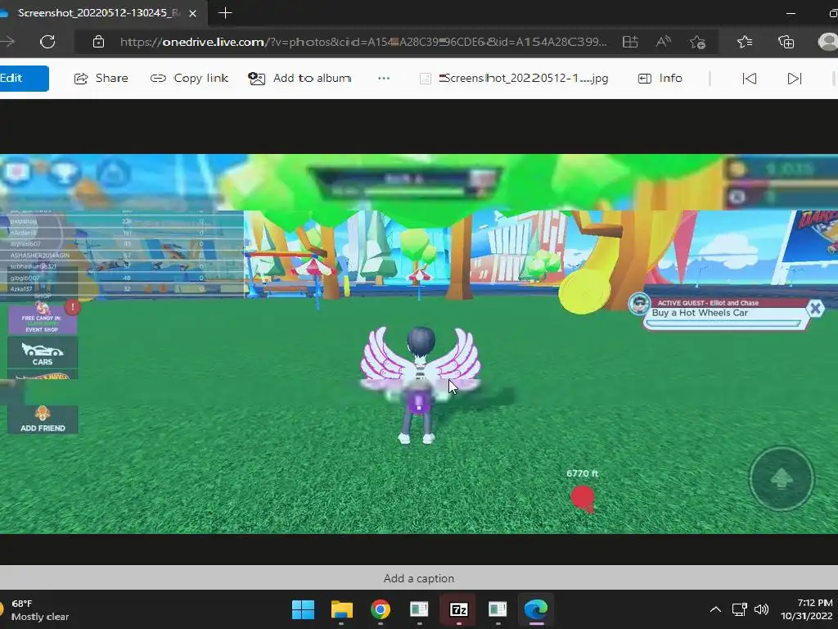The width and height of the screenshot is (838, 629).
Task: Click the chat bubble icon in game
Action: pos(18,172)
